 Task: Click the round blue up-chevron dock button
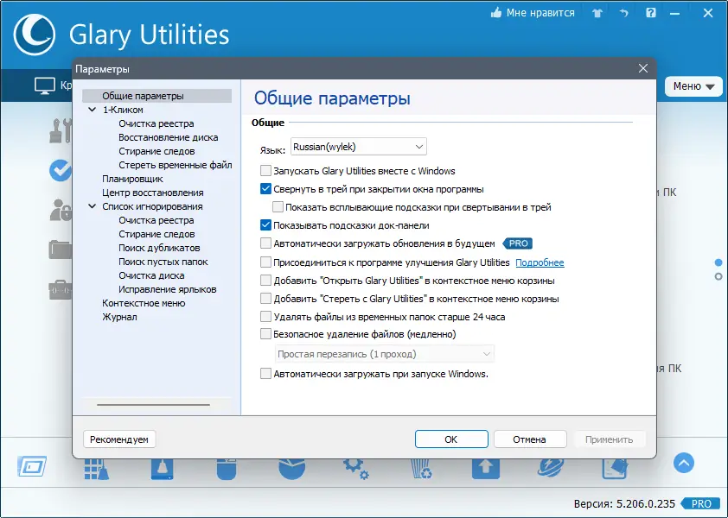[x=683, y=463]
